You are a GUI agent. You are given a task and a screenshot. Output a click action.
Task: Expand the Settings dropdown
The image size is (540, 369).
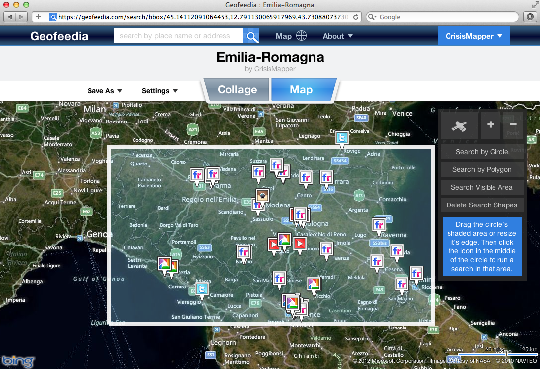[x=159, y=91]
